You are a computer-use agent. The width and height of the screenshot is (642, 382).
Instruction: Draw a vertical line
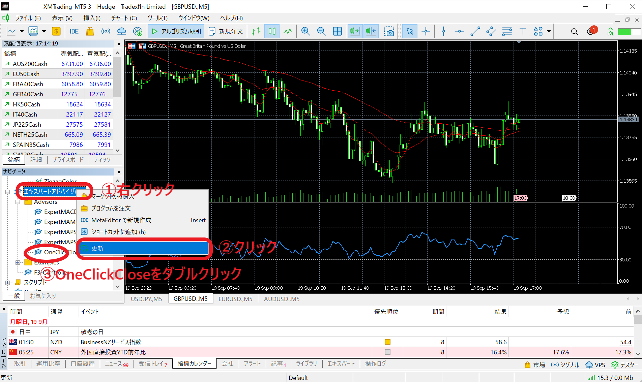[x=444, y=31]
